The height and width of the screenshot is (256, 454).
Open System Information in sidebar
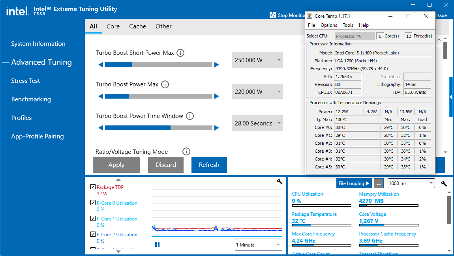click(38, 44)
